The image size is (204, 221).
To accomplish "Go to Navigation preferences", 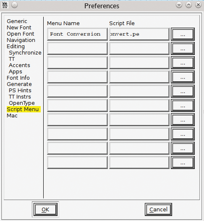I will point(21,40).
